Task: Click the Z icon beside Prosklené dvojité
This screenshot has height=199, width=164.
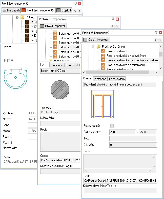Action: pos(103,51)
